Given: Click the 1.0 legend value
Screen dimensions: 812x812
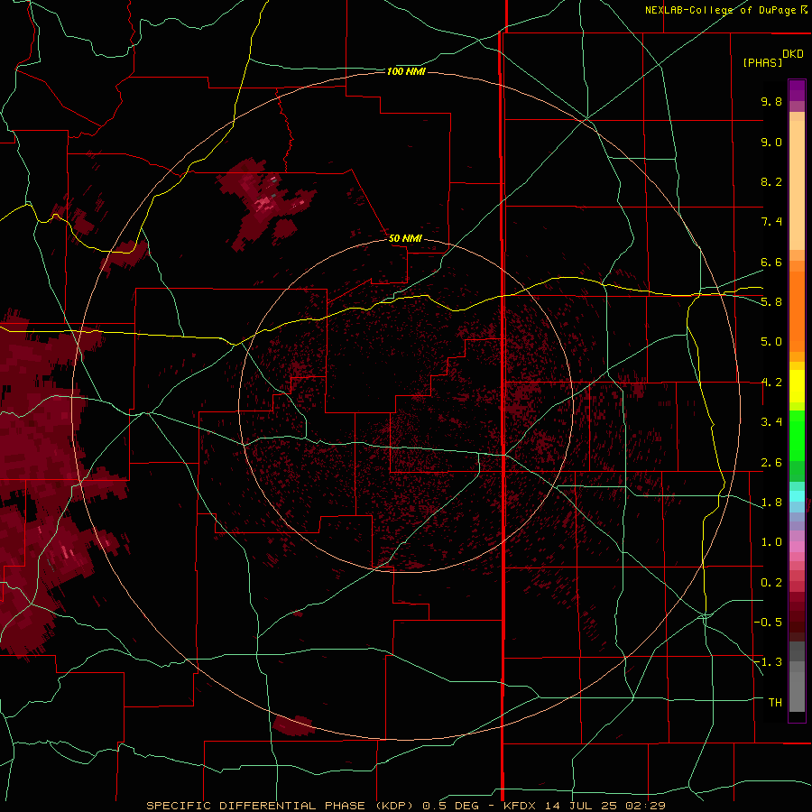Looking at the screenshot, I should tap(771, 542).
